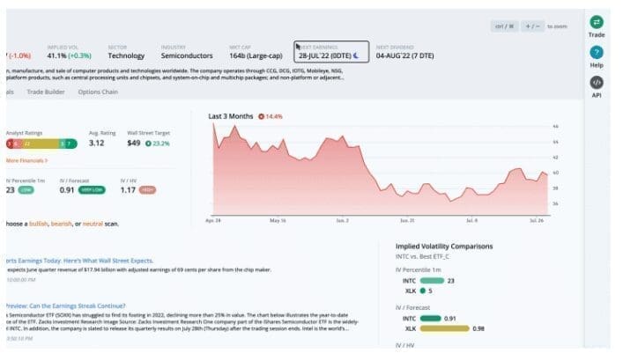Click the VERY LOW badge beside 0.91
The height and width of the screenshot is (361, 623).
pyautogui.click(x=92, y=188)
